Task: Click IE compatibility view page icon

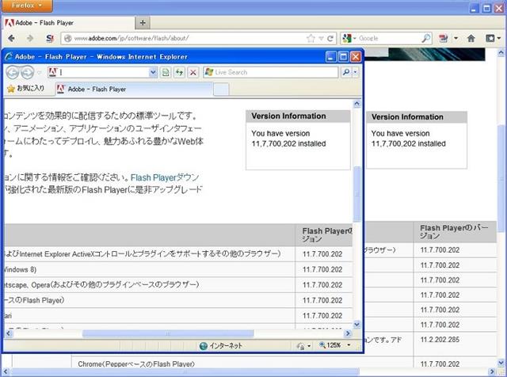Action: 166,72
